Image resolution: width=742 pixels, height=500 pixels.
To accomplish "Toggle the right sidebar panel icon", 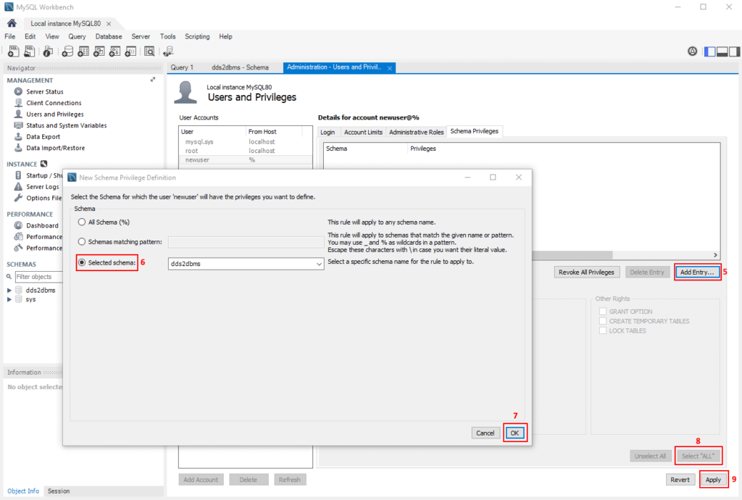I will tap(734, 51).
